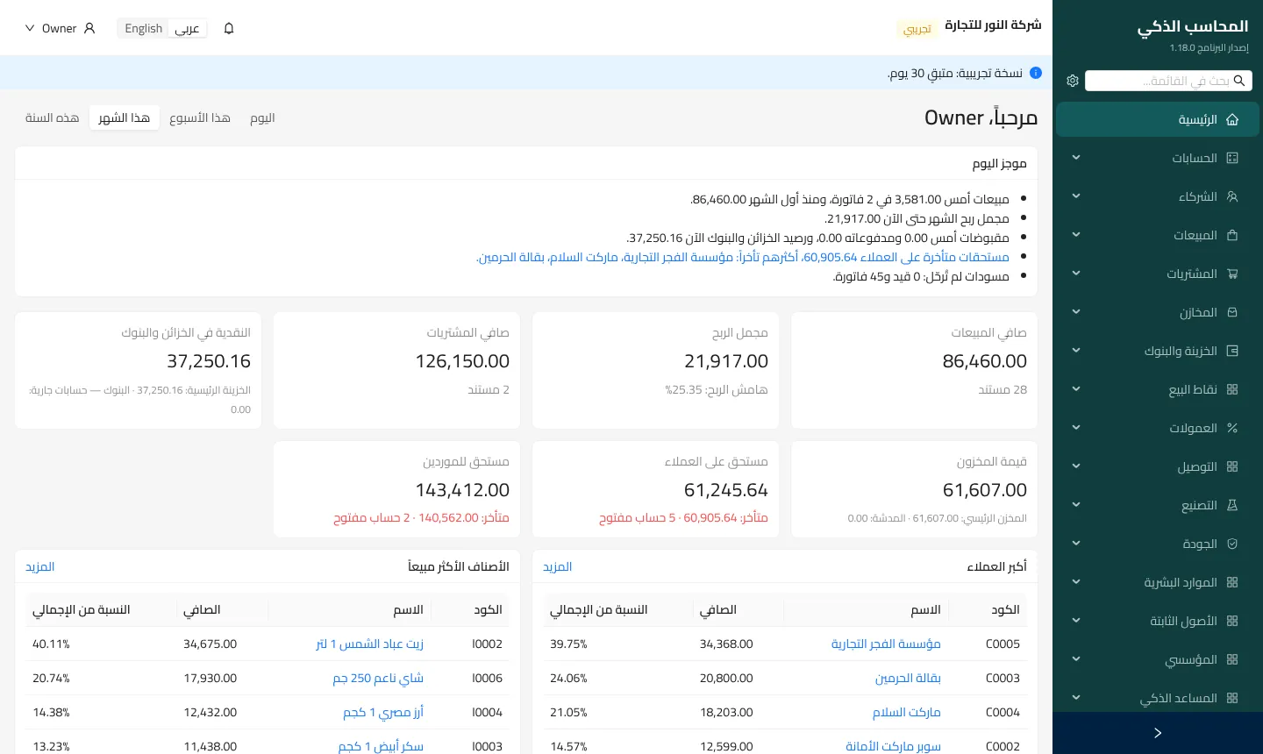Open notifications bell icon
The width and height of the screenshot is (1263, 754).
tap(229, 28)
